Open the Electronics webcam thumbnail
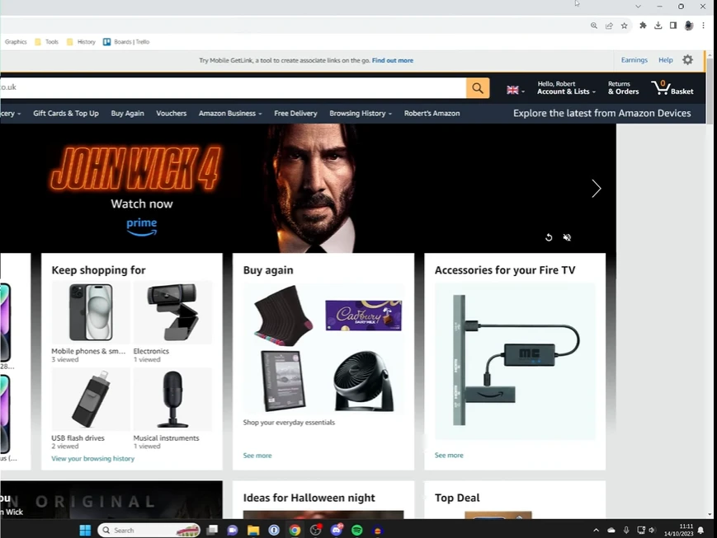This screenshot has height=538, width=717. pyautogui.click(x=172, y=312)
